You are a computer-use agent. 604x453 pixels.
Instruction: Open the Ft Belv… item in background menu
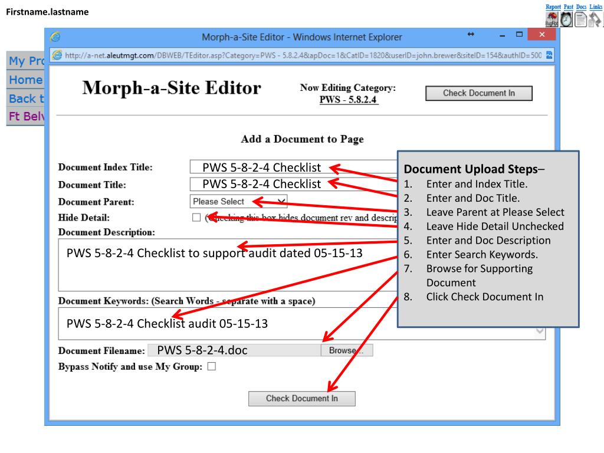[26, 116]
